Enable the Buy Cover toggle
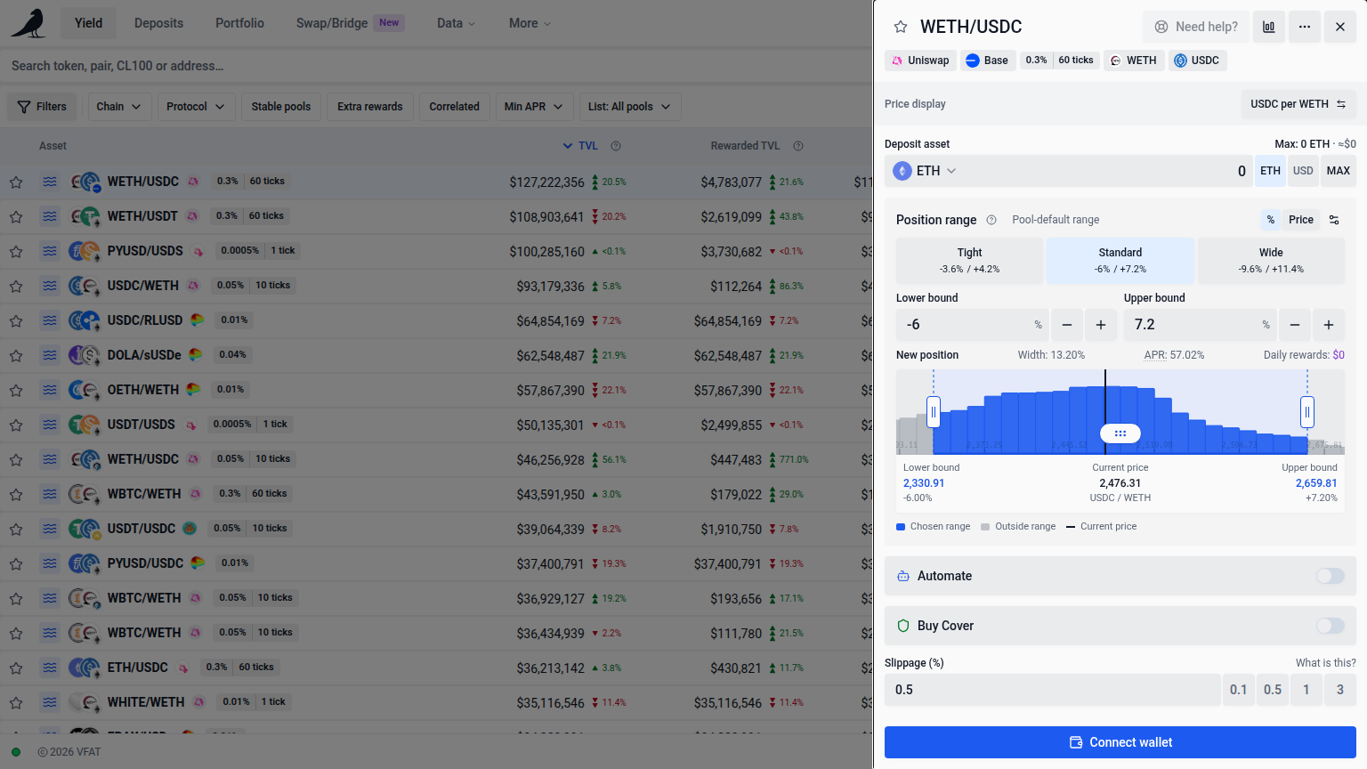This screenshot has height=769, width=1367. (x=1331, y=626)
